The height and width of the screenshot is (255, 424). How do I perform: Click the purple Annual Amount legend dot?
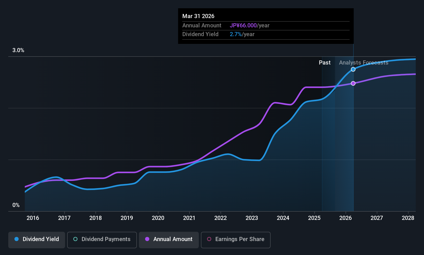(147, 239)
